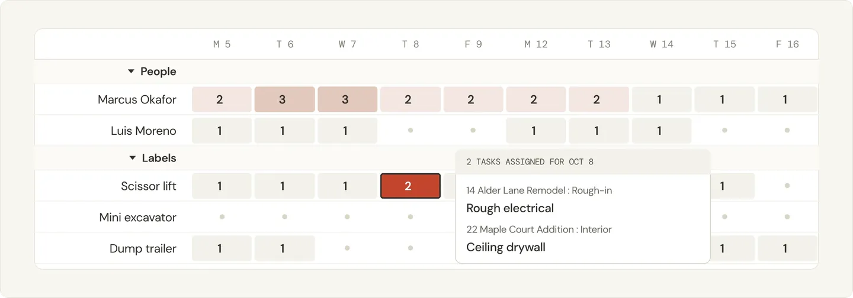Click Scissor lift's empty dot for F 16
Viewport: 853px width, 298px height.
[787, 186]
